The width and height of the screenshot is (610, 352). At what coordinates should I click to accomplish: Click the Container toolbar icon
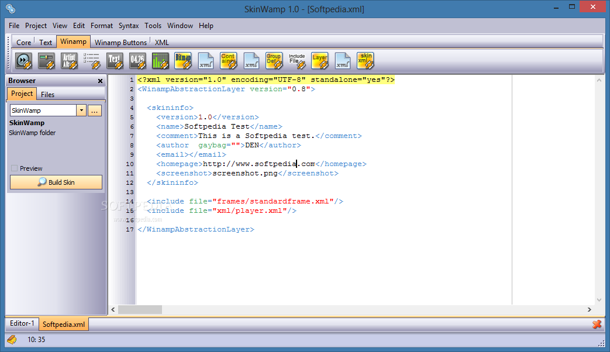tap(229, 61)
